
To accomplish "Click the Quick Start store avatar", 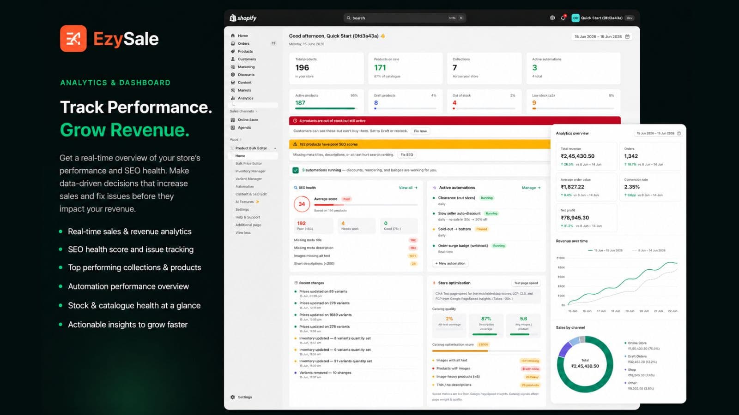I will pos(575,18).
